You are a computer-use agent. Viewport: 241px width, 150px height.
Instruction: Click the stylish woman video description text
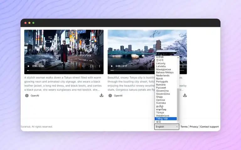(63, 84)
